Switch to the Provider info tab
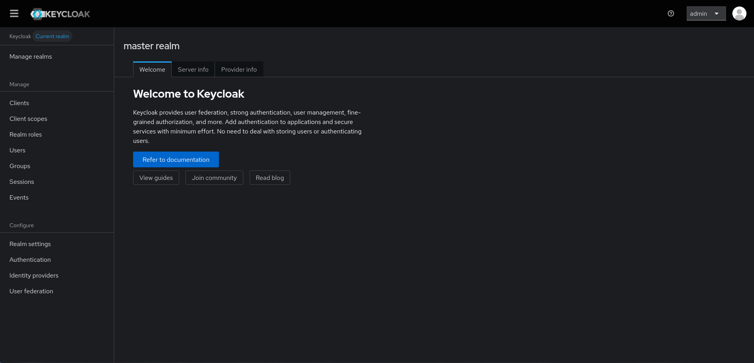Viewport: 754px width, 363px height. [x=239, y=70]
